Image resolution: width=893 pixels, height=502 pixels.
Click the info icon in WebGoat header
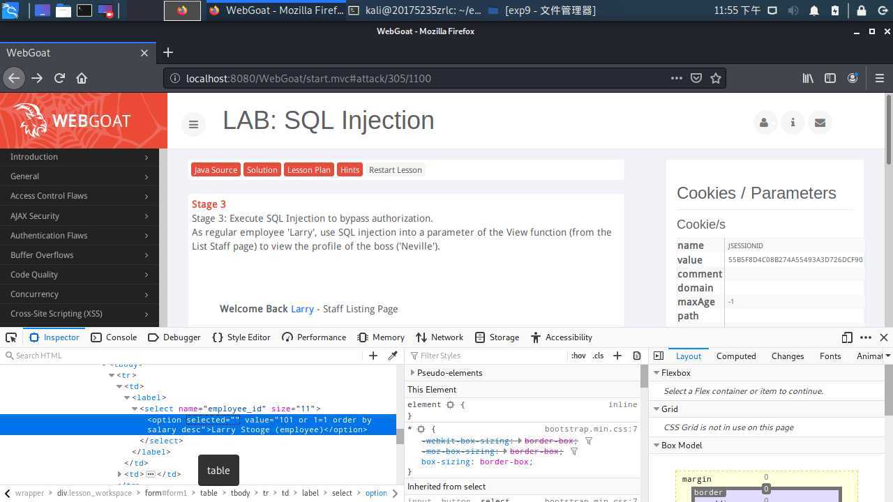793,123
